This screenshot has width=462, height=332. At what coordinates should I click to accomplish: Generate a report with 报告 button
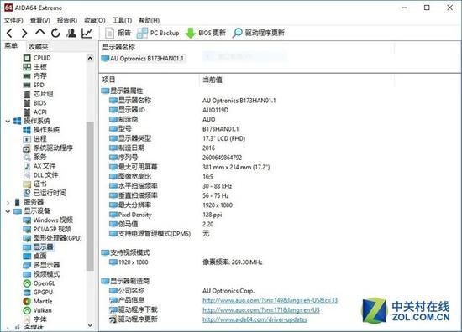tap(118, 33)
